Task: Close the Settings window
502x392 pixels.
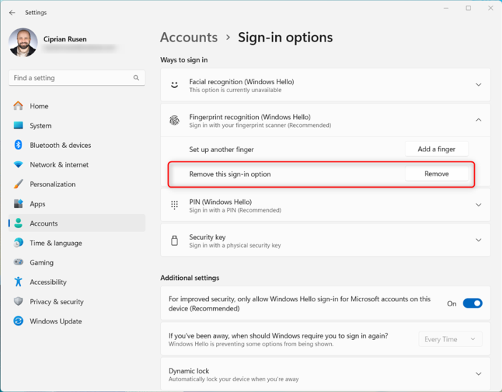Action: (491, 8)
